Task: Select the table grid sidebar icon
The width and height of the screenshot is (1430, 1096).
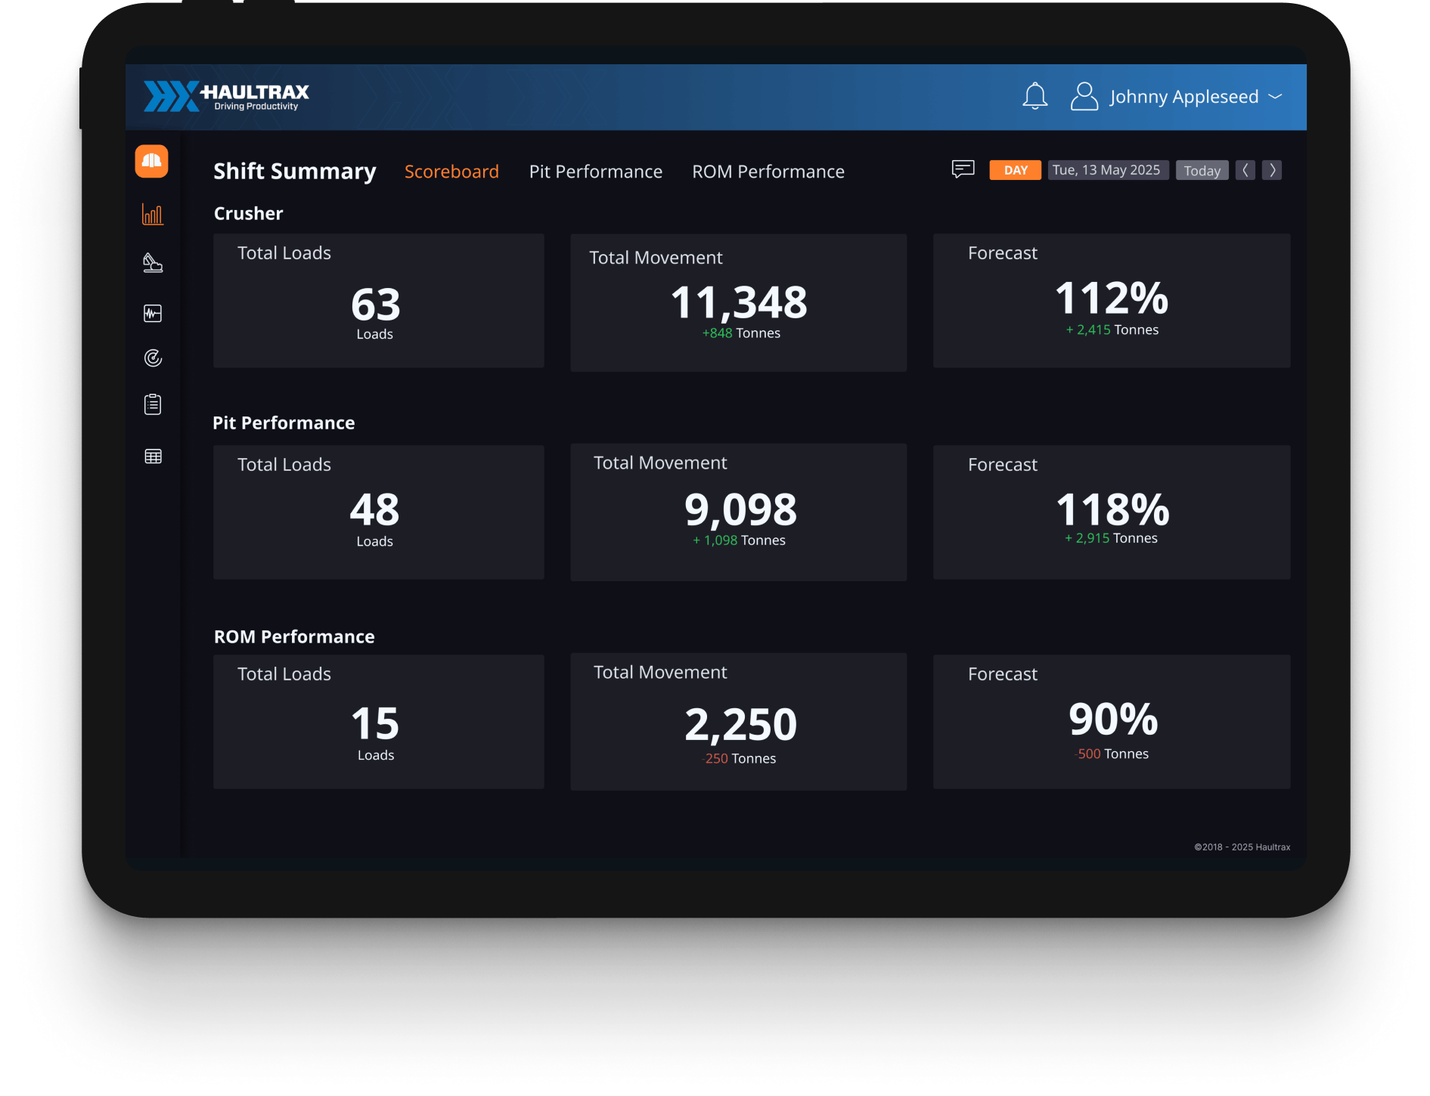Action: tap(153, 457)
